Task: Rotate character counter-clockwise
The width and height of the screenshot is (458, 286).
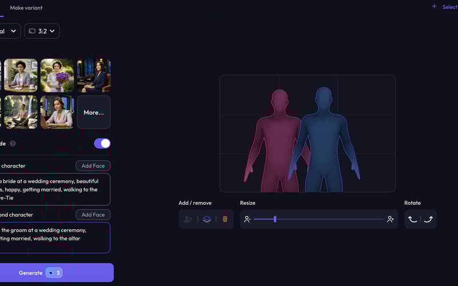Action: tap(413, 219)
